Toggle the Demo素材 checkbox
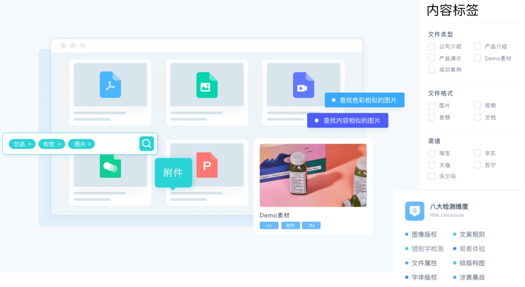 tap(477, 58)
